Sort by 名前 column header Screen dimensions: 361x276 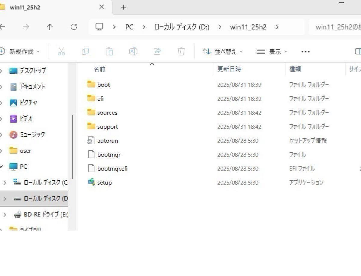click(x=99, y=69)
